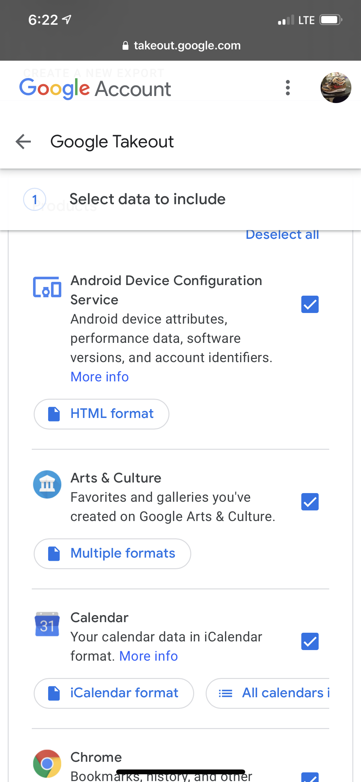Open More info link for Calendar

point(148,656)
